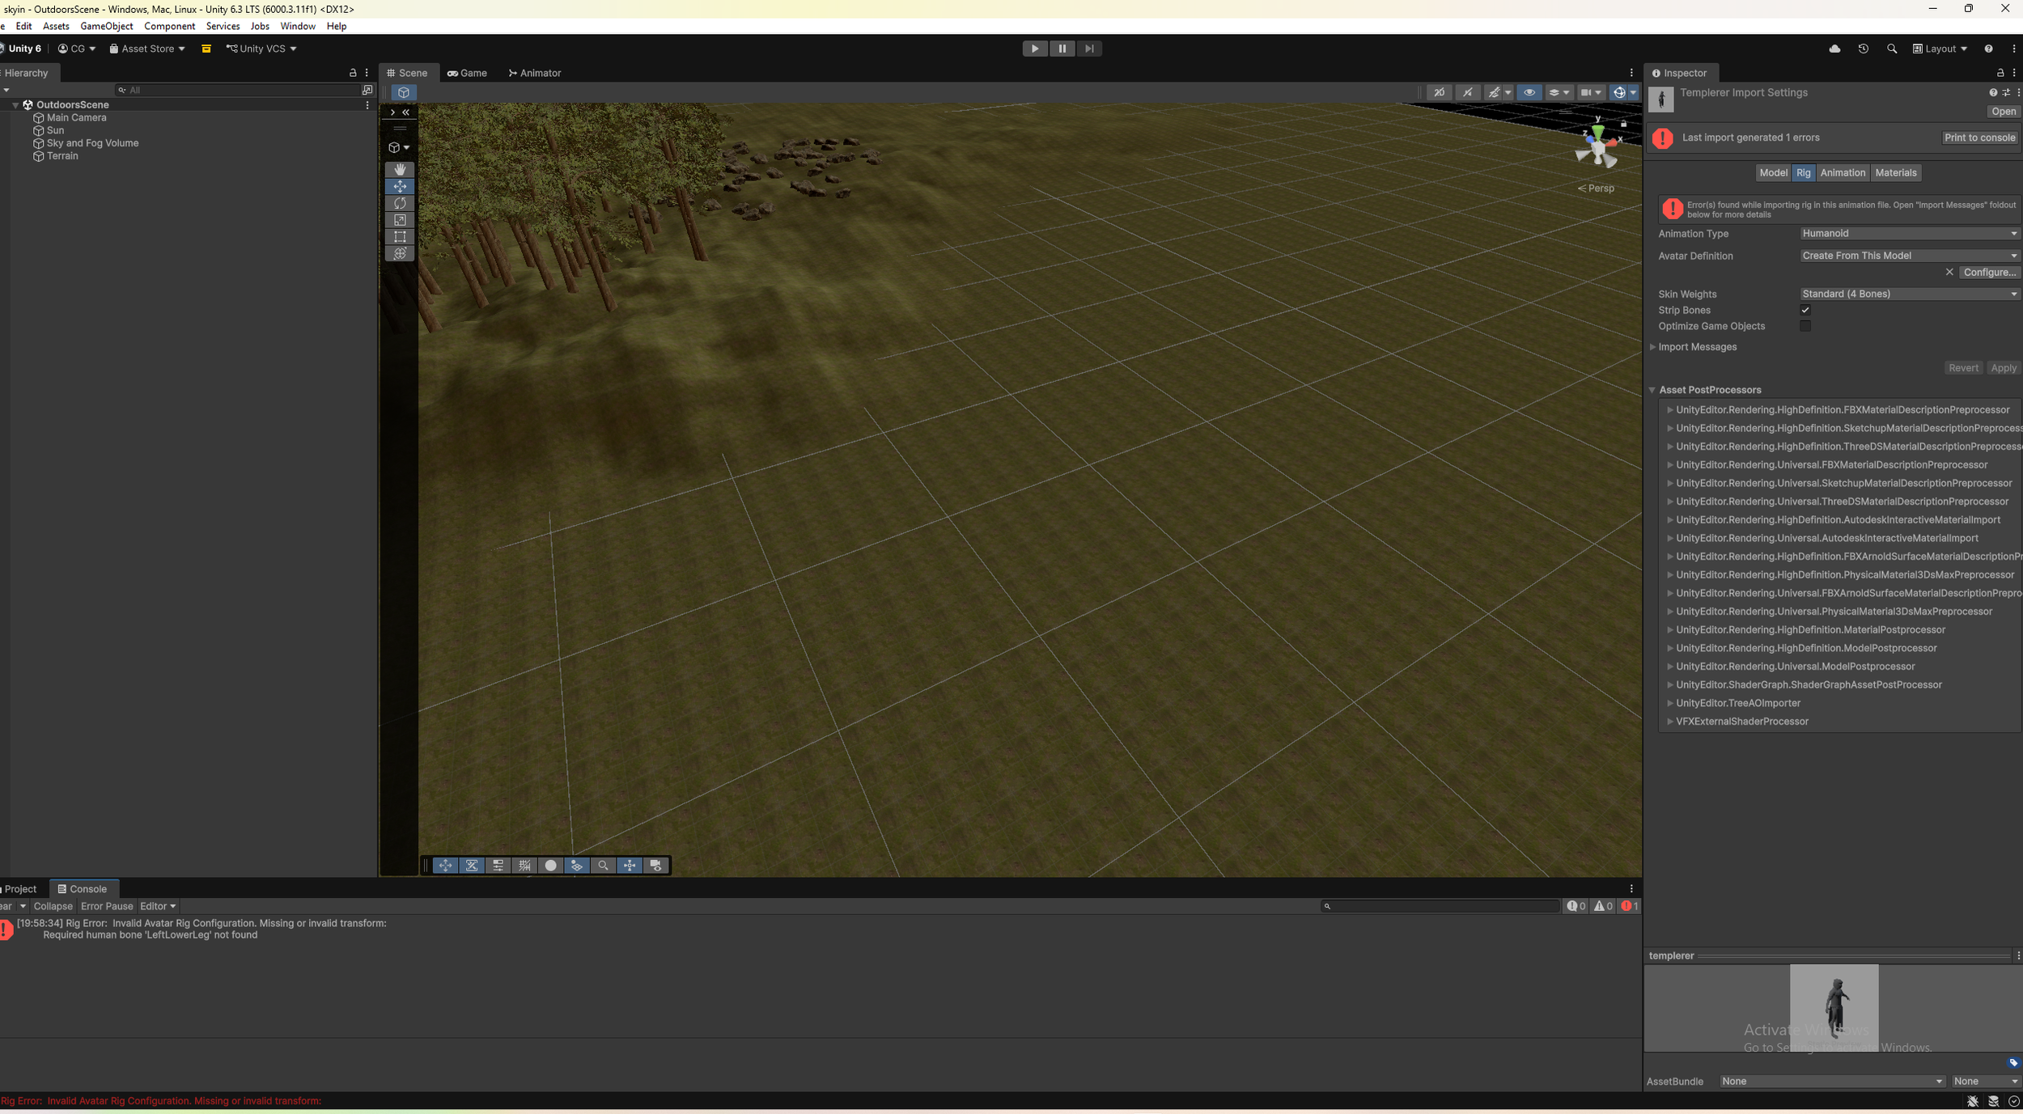
Task: Collapse Asset PostProcessors section
Action: tap(1652, 390)
